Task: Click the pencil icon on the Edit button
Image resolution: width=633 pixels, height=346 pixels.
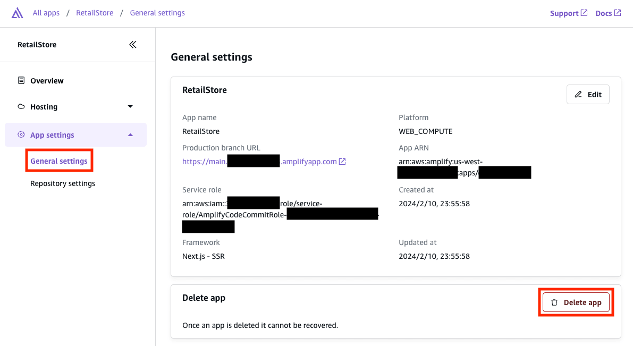Action: tap(578, 94)
